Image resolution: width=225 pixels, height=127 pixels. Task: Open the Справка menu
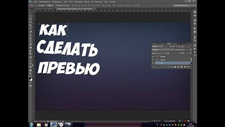[112, 2]
